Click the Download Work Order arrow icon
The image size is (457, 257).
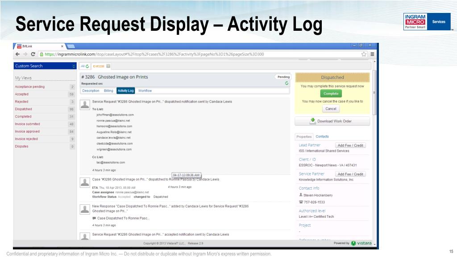click(x=312, y=121)
